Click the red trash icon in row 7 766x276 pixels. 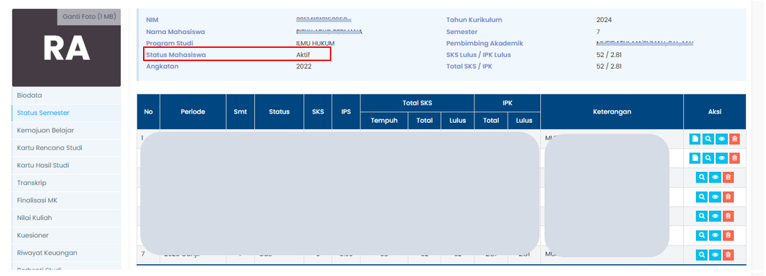[728, 255]
